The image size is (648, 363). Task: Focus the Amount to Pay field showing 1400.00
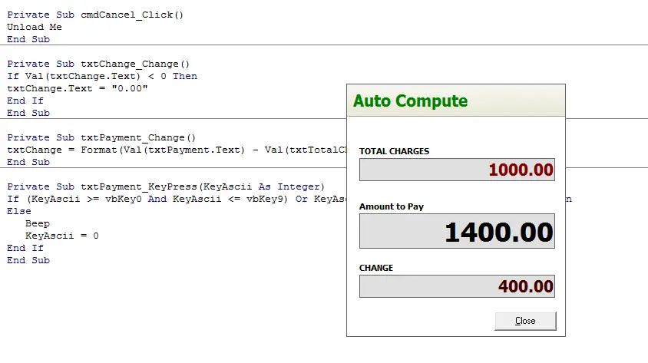(x=457, y=231)
